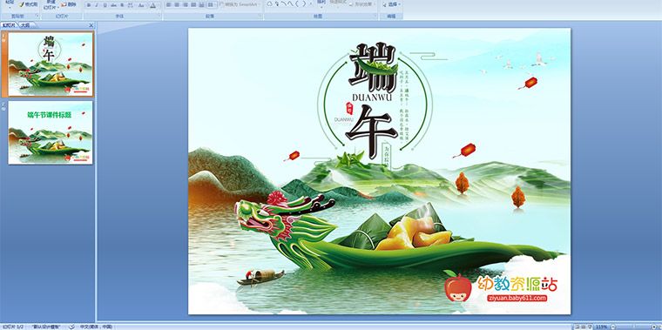Select the second slide thumbnail

click(51, 132)
